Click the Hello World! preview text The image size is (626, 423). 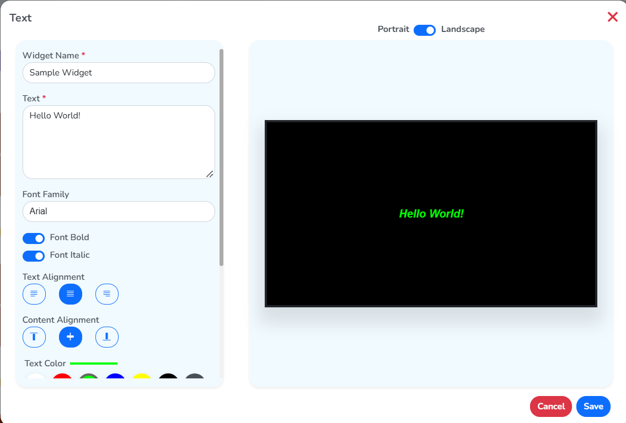[431, 214]
